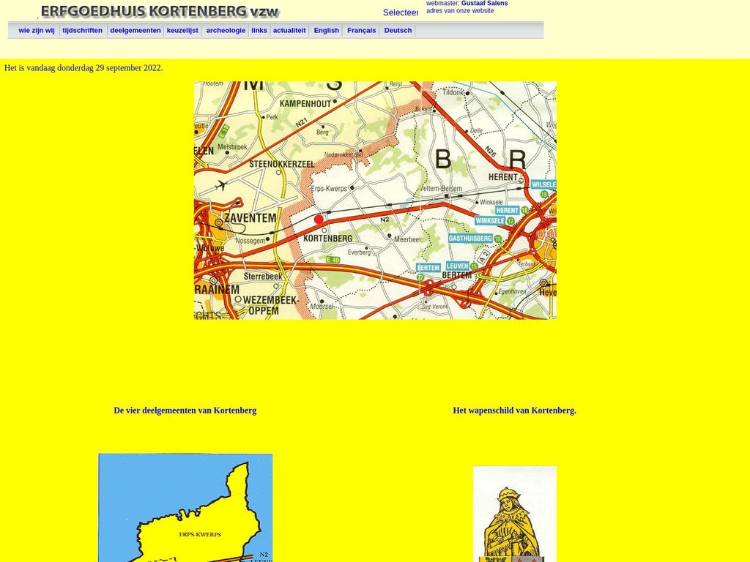This screenshot has width=750, height=562.
Task: Open the deelgemeenten map thumbnail with Erps-Kwerps
Action: [185, 508]
